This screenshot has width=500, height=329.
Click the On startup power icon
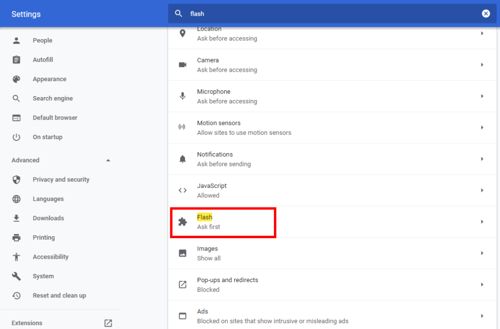16,137
